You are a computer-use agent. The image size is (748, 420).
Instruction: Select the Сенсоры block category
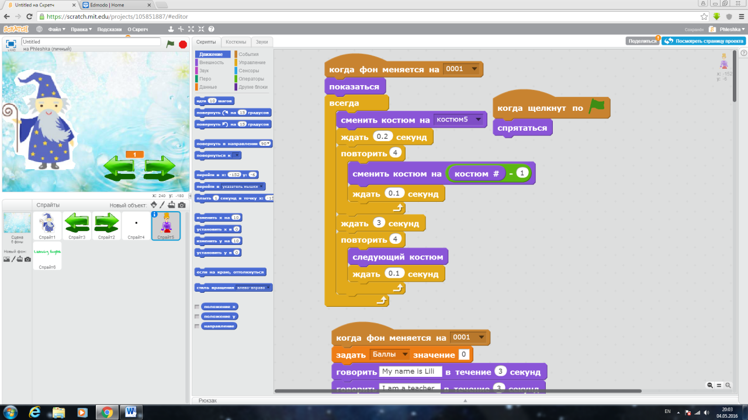pos(248,71)
